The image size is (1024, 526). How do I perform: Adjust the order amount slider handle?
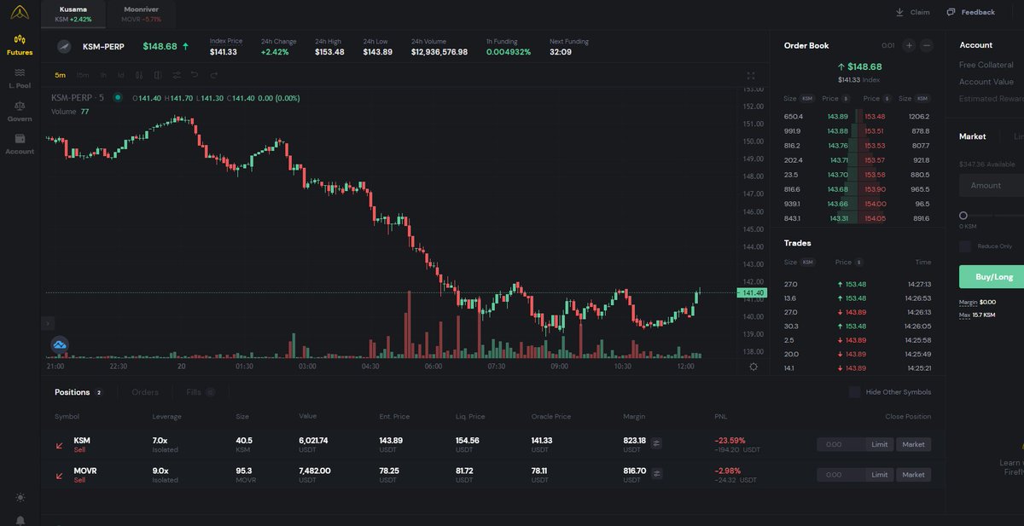[963, 216]
